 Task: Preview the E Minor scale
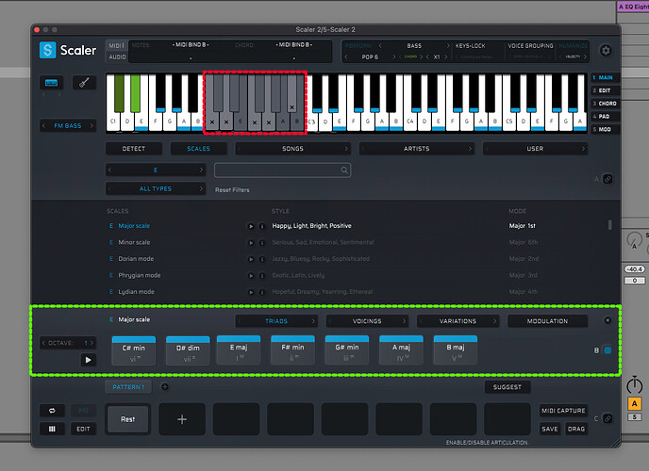point(250,242)
